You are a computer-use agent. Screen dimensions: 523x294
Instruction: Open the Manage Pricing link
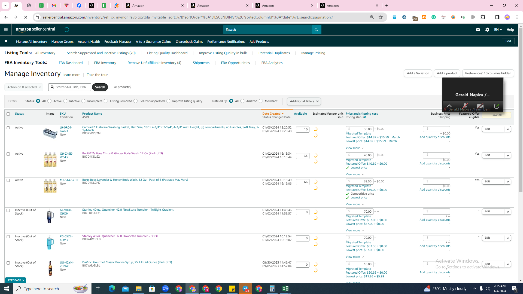[313, 53]
